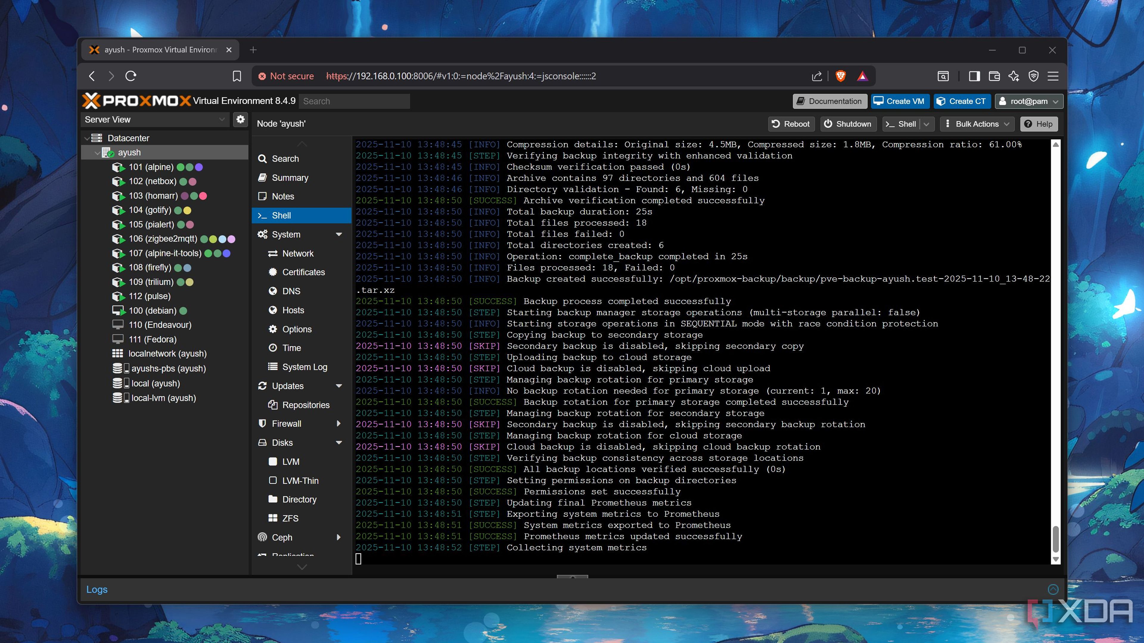Expand the Firewall submenu arrow

tap(339, 424)
